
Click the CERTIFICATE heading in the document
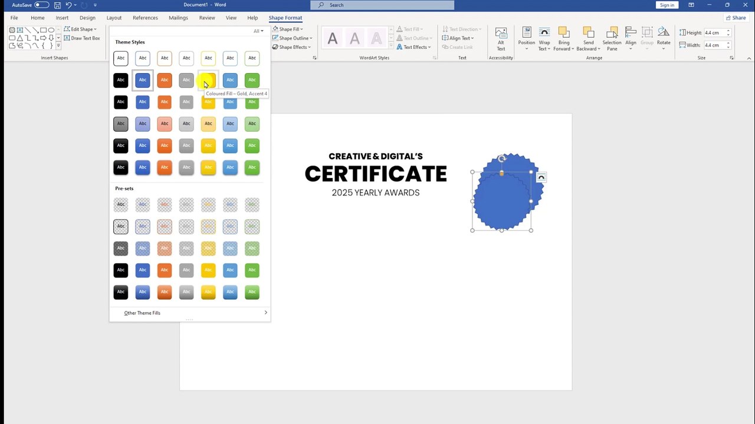tap(376, 174)
